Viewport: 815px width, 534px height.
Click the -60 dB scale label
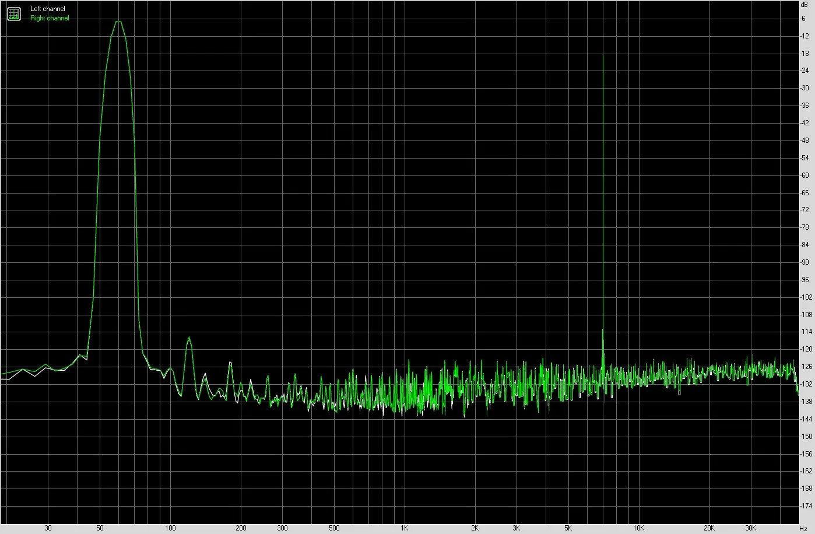tap(805, 175)
